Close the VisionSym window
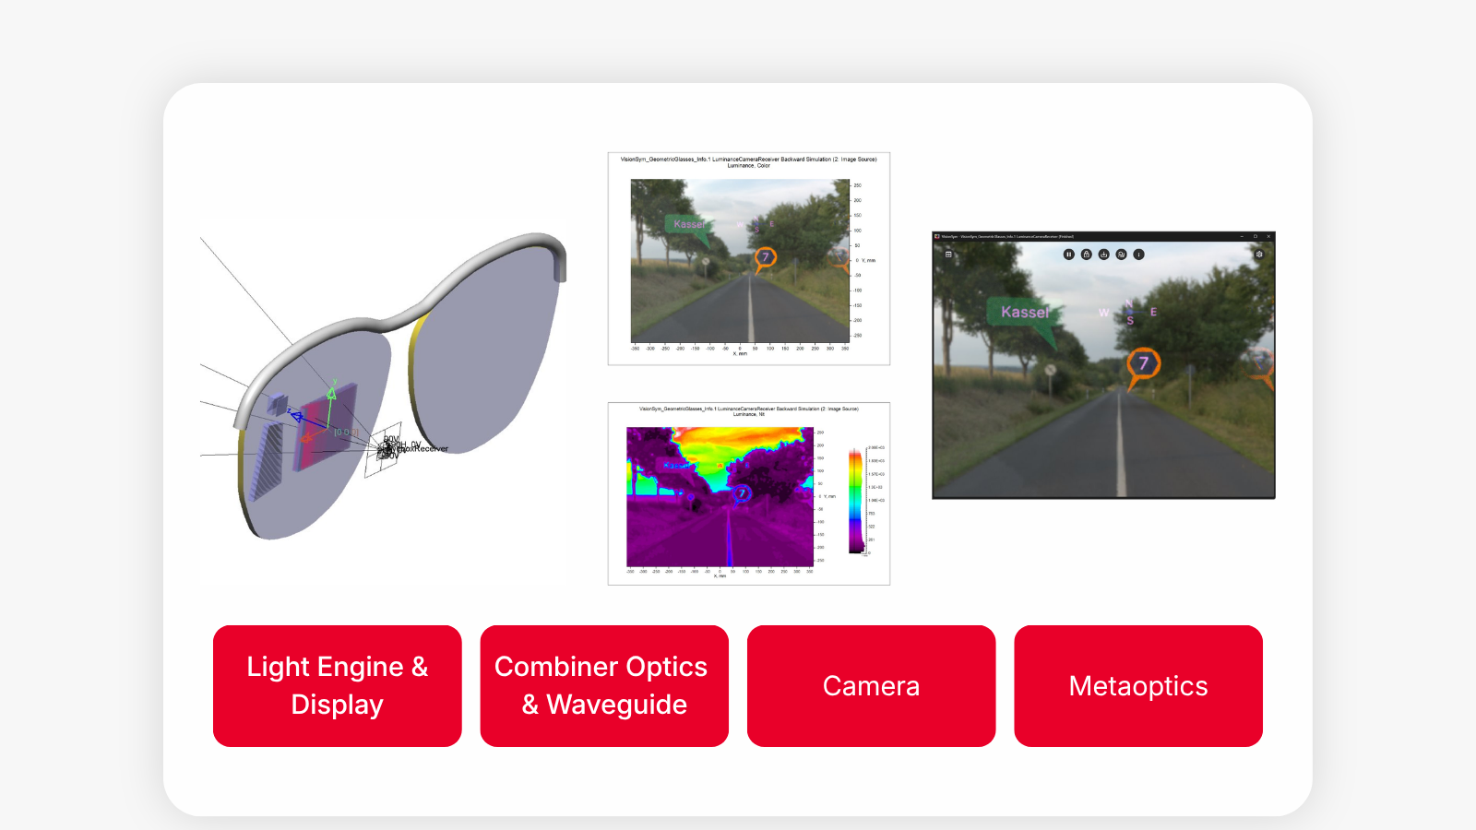This screenshot has width=1476, height=830. pos(1268,236)
